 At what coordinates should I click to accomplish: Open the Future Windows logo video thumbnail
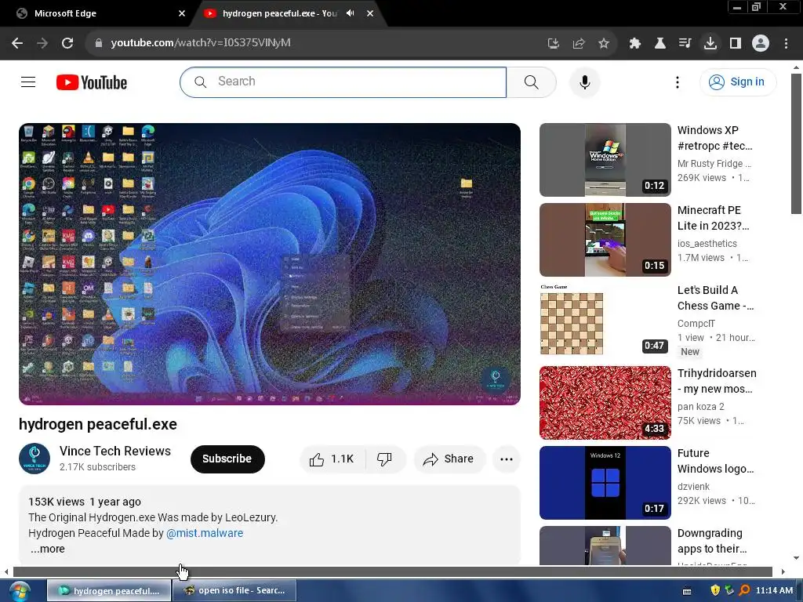click(605, 483)
